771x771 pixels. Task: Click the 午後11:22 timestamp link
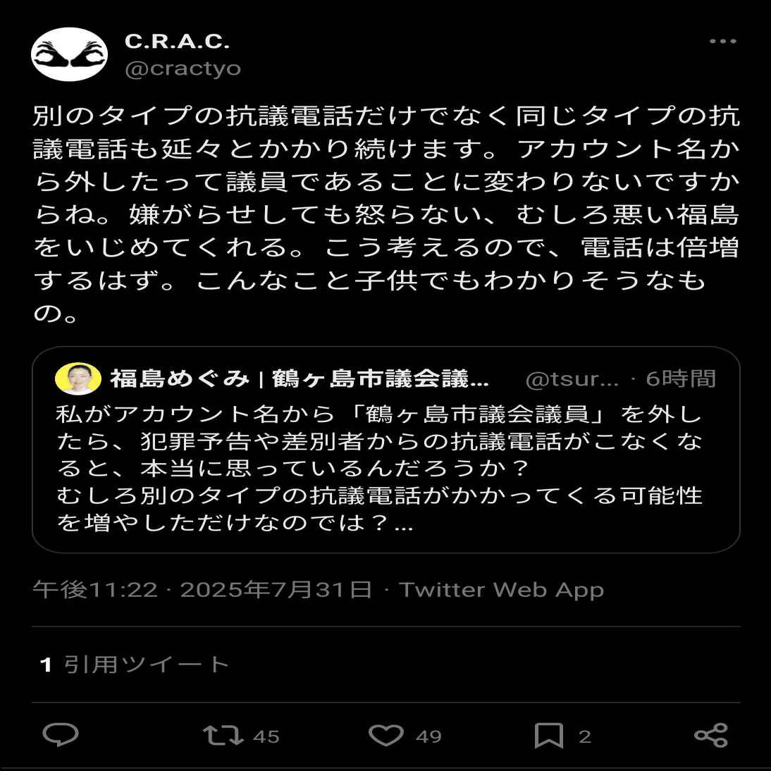tap(95, 590)
